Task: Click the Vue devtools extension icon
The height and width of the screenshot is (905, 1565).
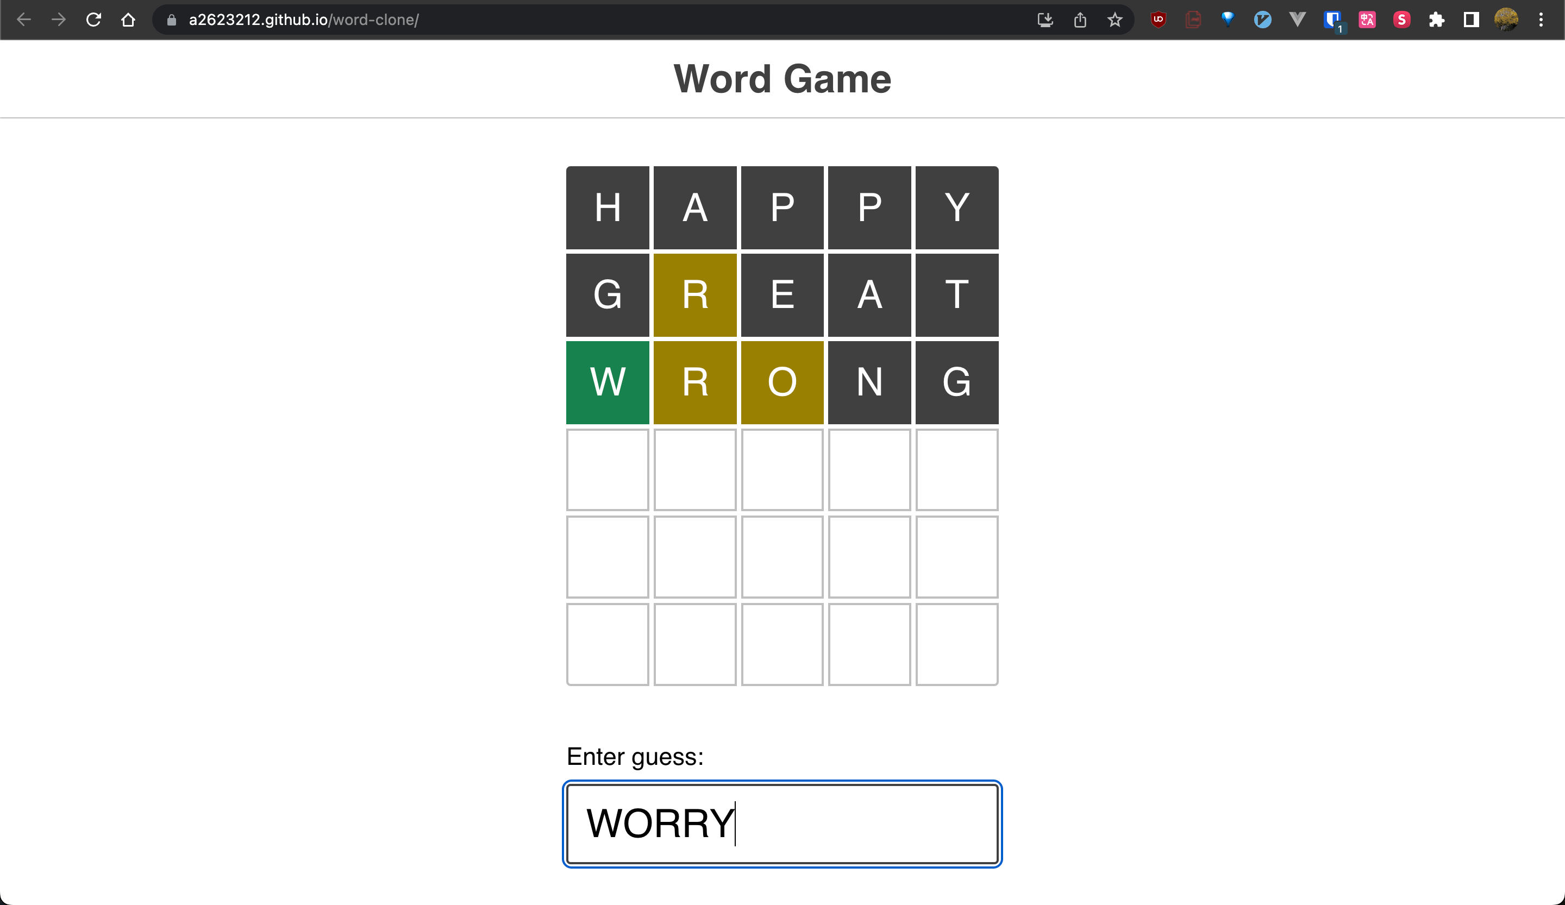Action: (x=1297, y=20)
